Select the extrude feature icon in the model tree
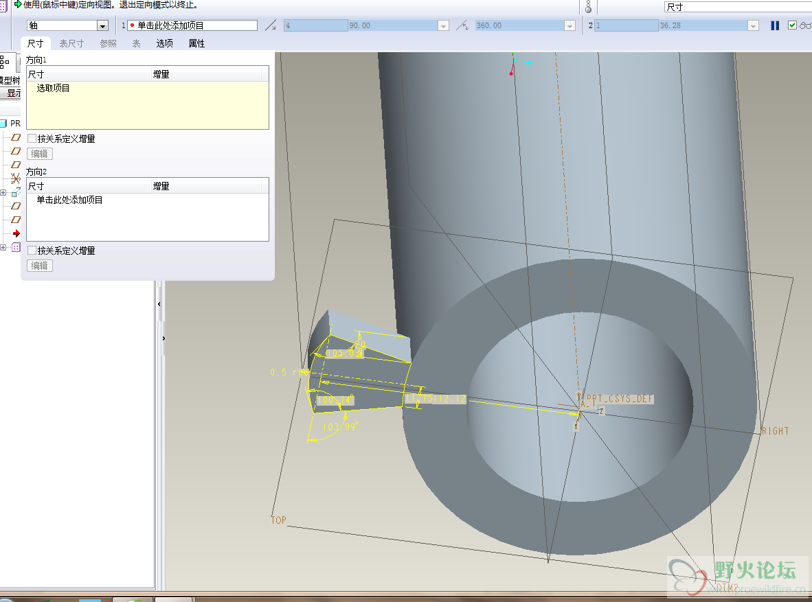Screen dimensions: 812x602 tap(16, 193)
